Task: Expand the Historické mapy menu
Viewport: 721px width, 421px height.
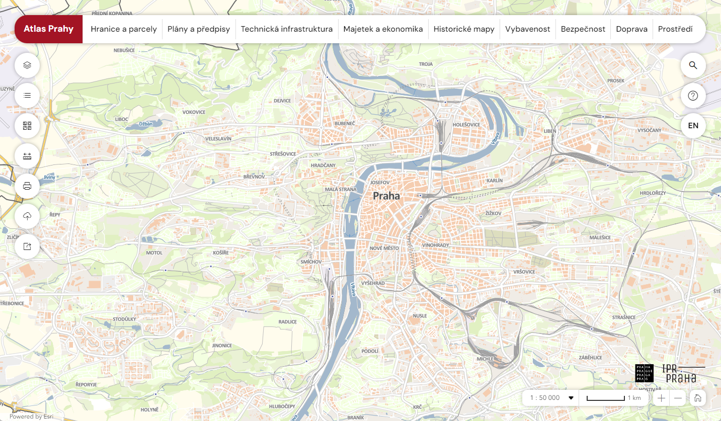Action: (x=464, y=29)
